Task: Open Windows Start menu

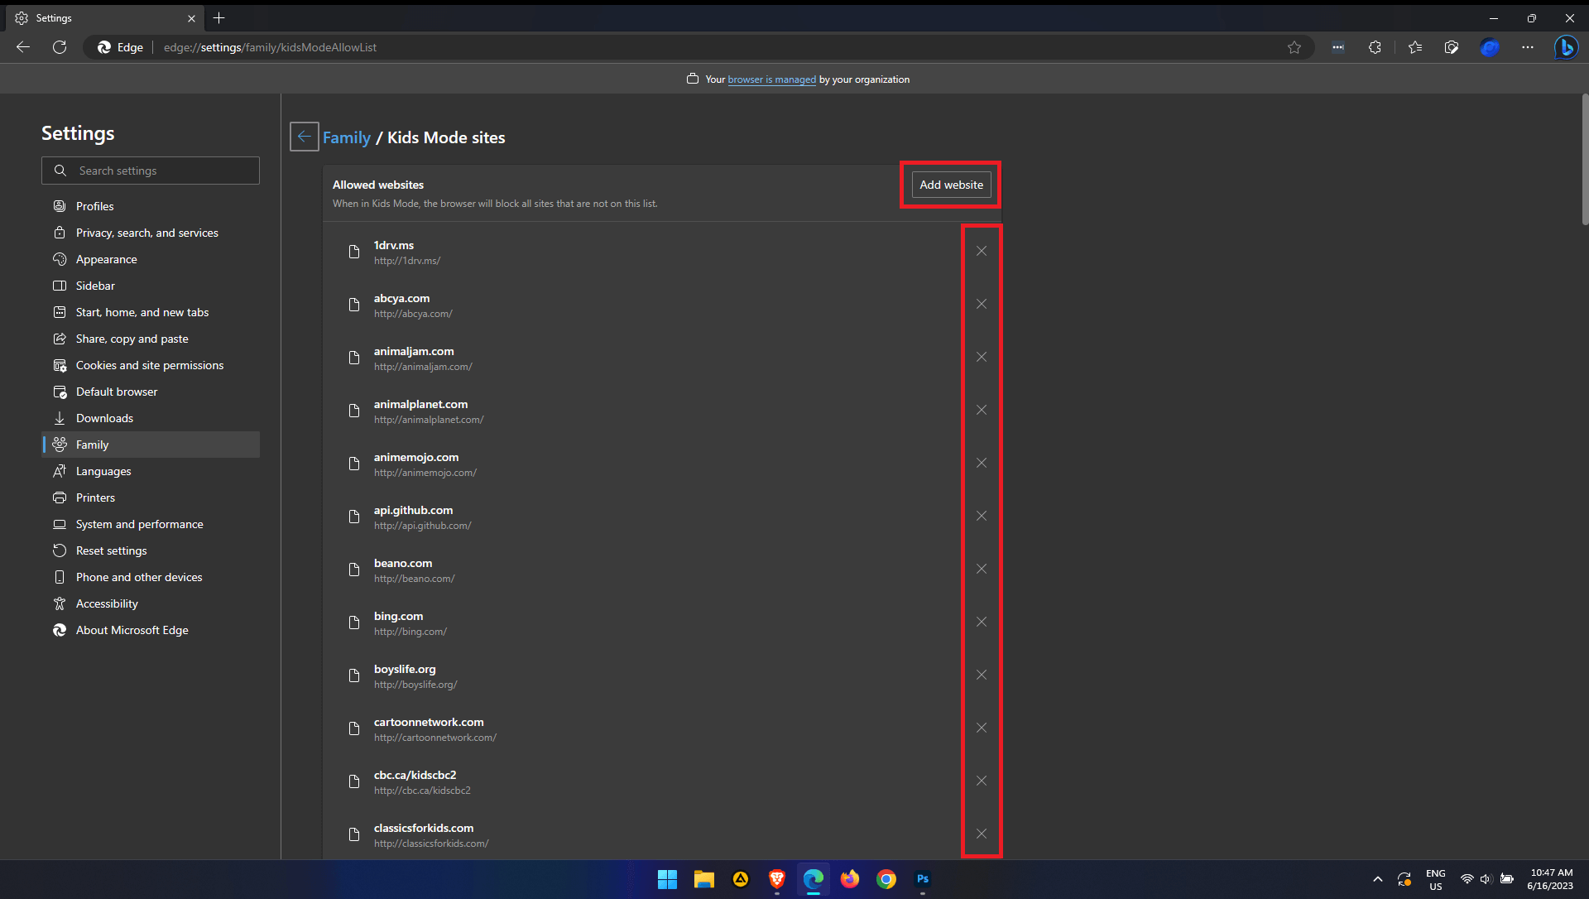Action: coord(667,879)
